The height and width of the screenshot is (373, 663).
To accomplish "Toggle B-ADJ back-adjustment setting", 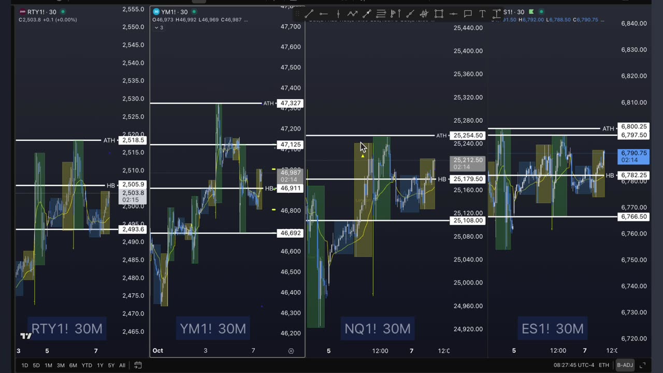I will (x=625, y=365).
